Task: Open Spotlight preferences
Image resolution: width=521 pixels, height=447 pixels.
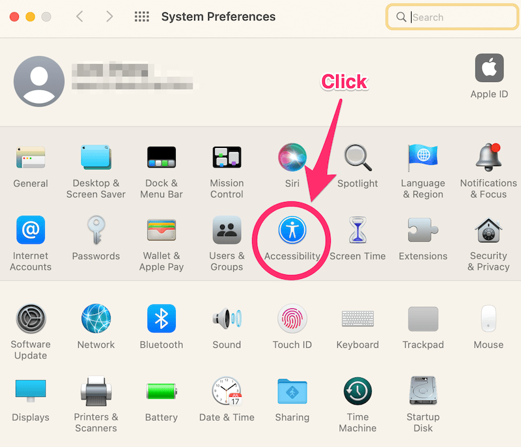Action: [x=358, y=158]
